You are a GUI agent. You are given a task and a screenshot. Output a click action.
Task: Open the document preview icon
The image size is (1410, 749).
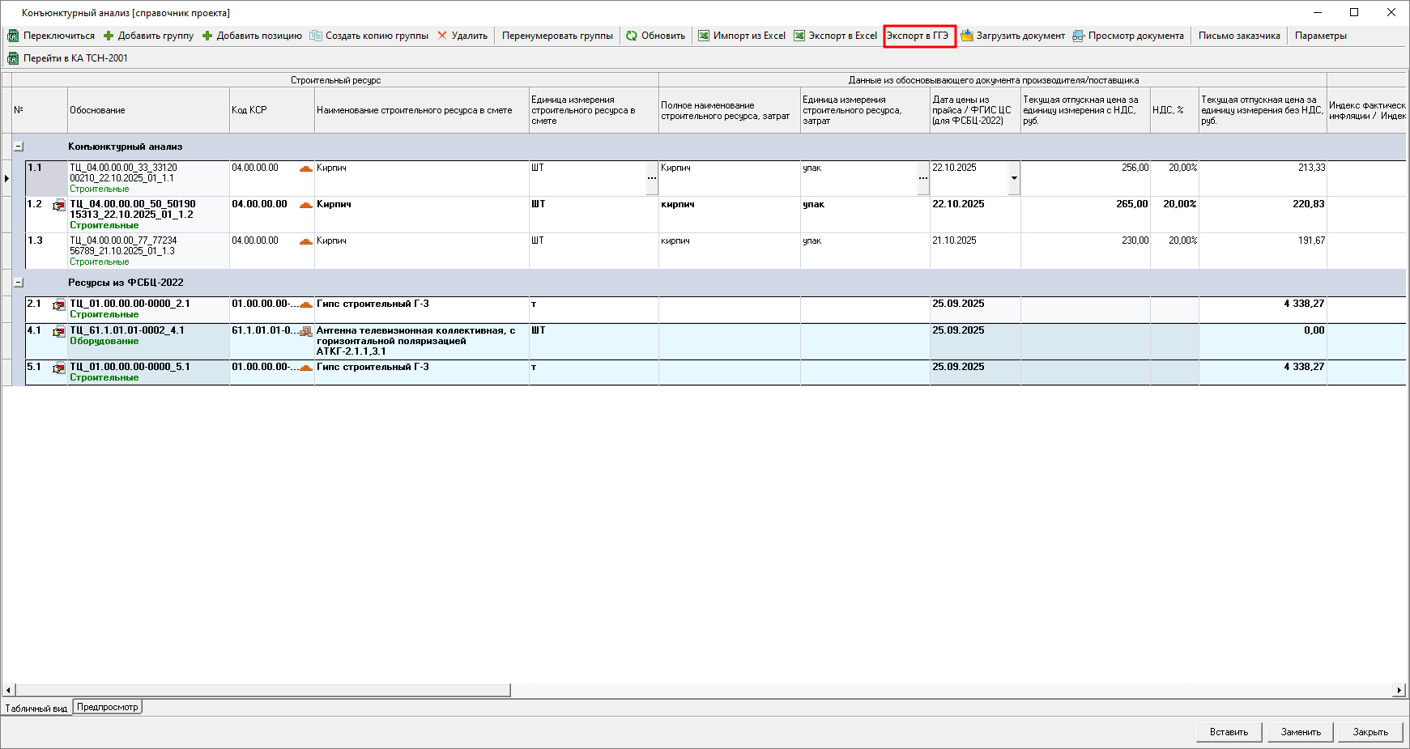click(1079, 36)
